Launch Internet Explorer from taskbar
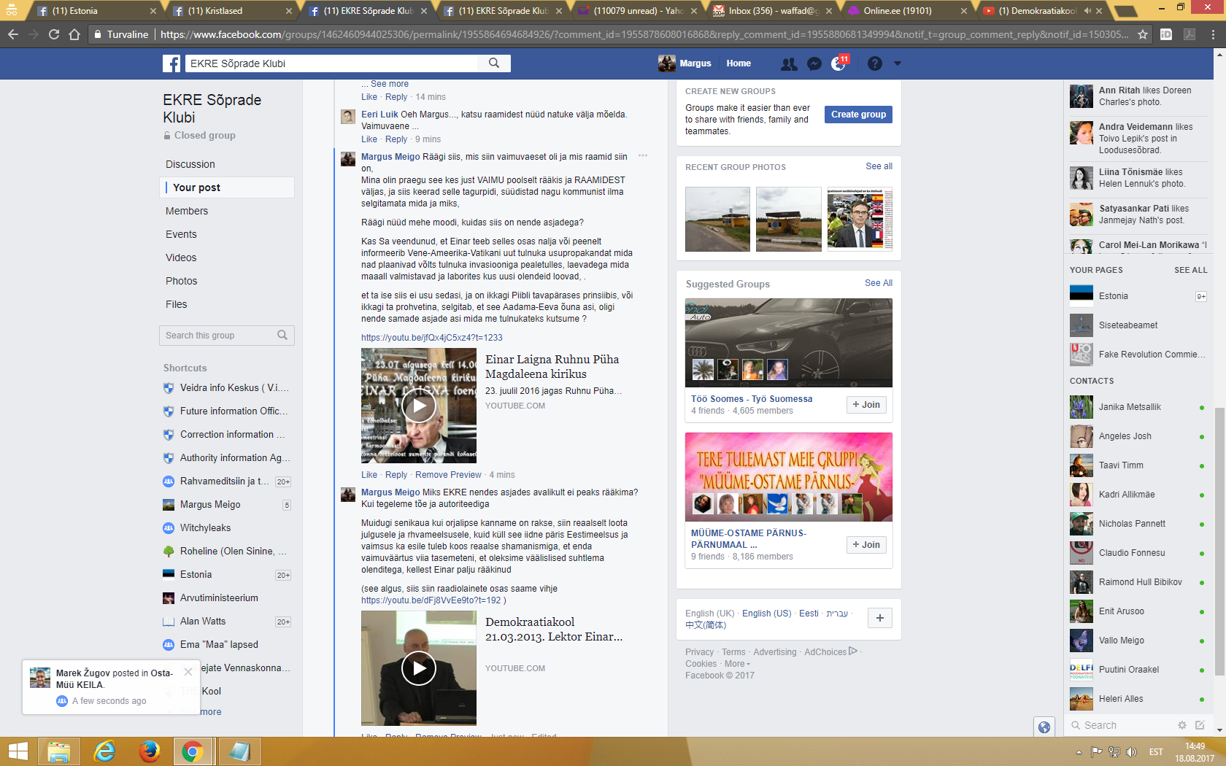1226x766 pixels. 104,751
